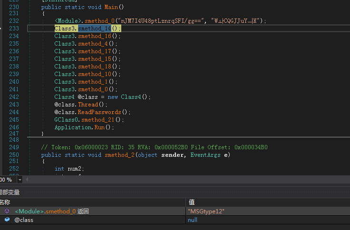Click smethod_1 on line 240

tap(93, 81)
